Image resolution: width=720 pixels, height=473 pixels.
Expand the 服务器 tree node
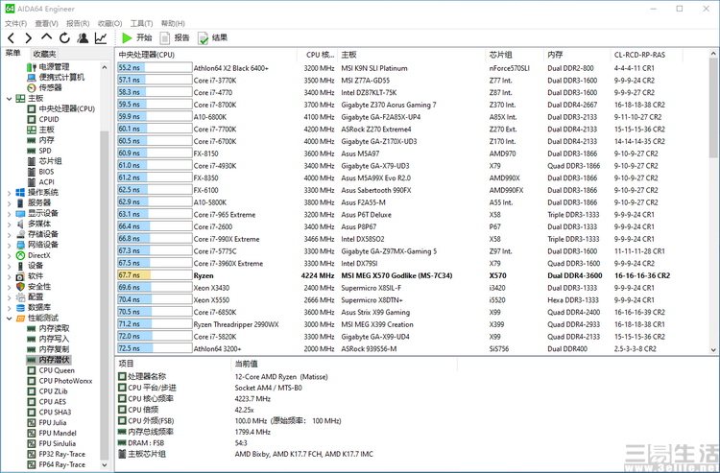point(10,203)
